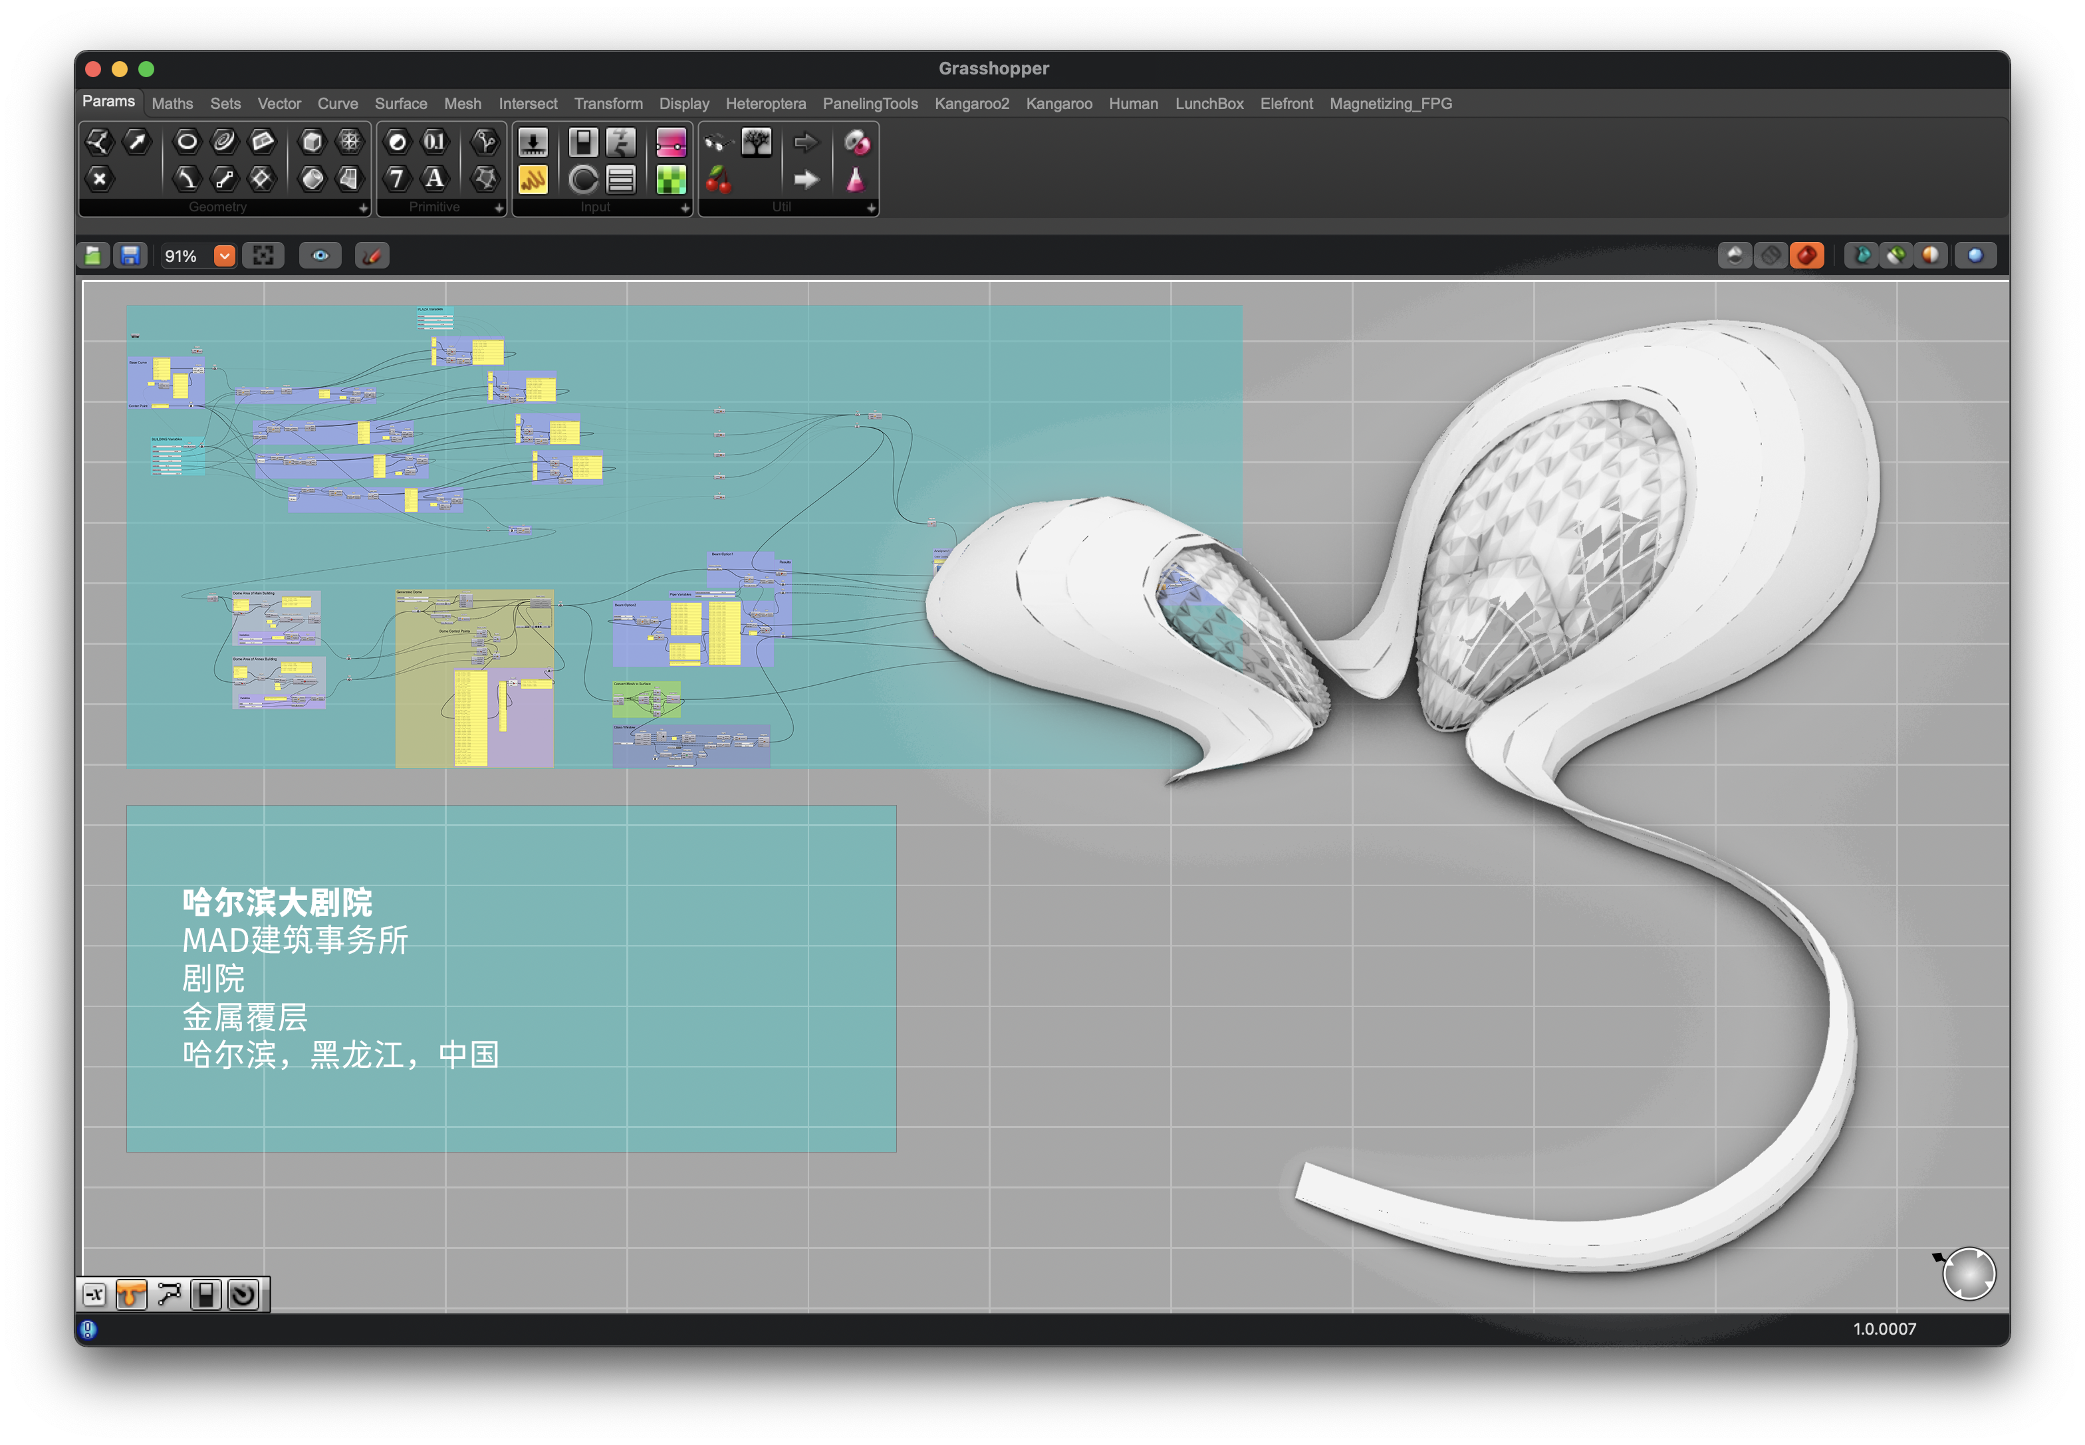Click the Save document floppy icon
The height and width of the screenshot is (1445, 2085).
click(130, 256)
